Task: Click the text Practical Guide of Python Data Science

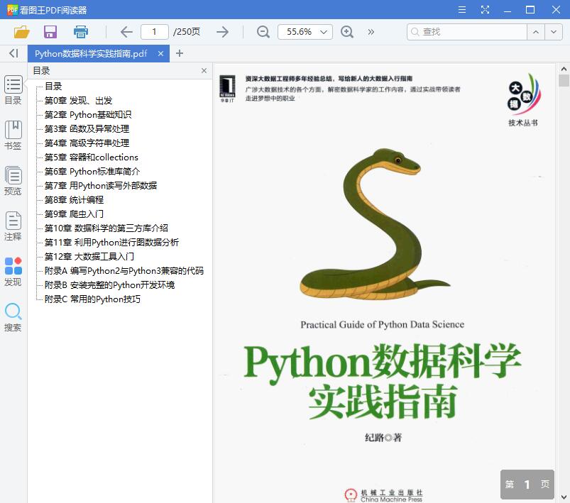Action: [x=383, y=324]
